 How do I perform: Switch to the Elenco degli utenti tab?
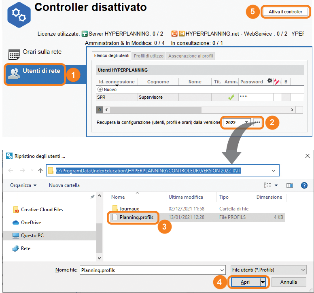112,56
